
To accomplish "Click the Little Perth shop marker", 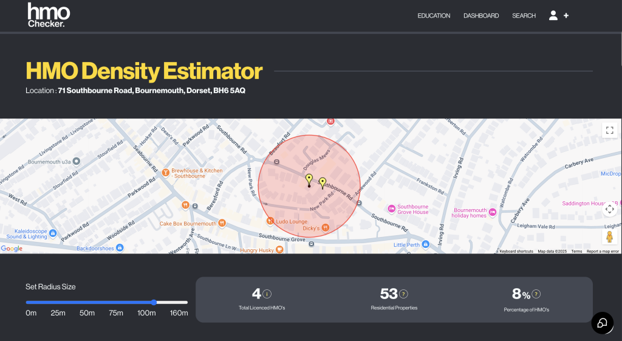I will [426, 244].
